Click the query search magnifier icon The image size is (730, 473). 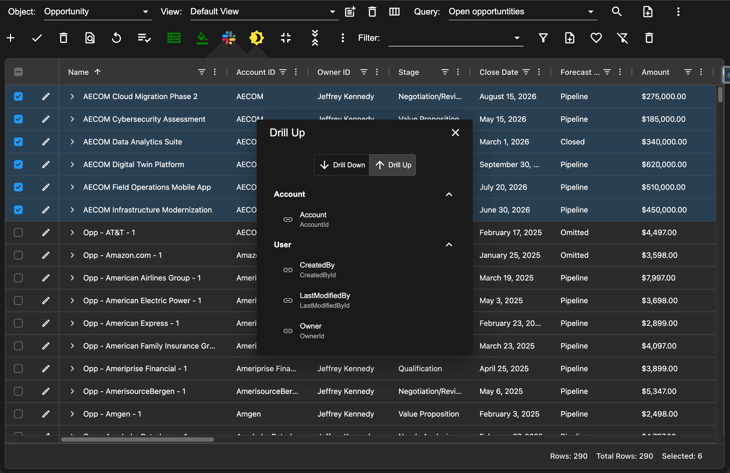617,12
